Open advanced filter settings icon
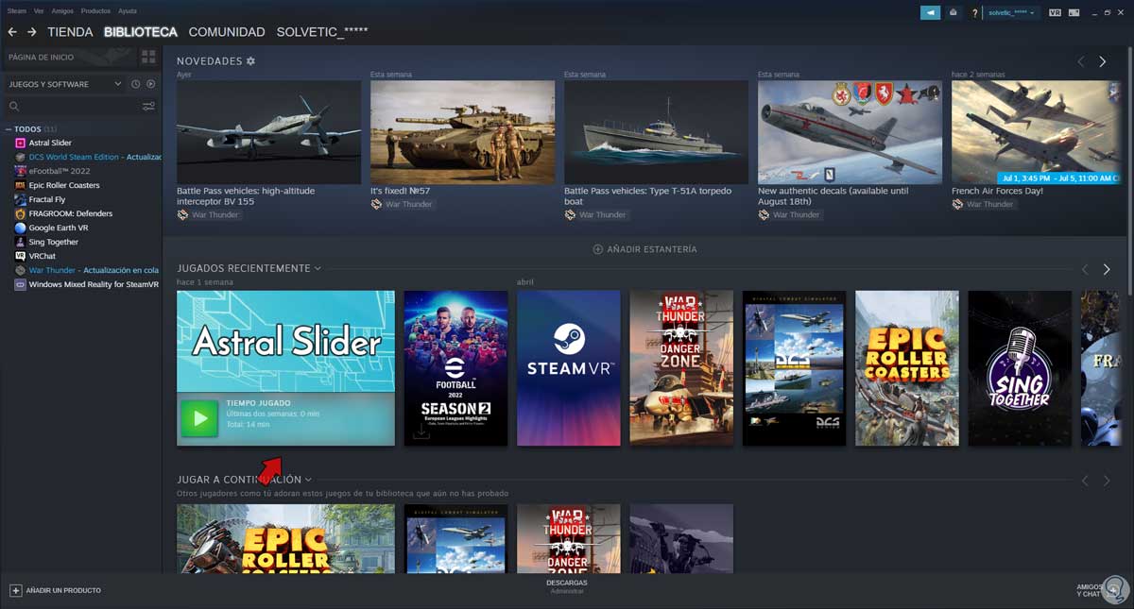 [x=148, y=107]
